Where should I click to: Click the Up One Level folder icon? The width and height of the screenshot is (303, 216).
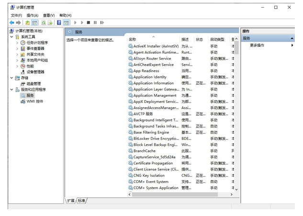(28, 23)
